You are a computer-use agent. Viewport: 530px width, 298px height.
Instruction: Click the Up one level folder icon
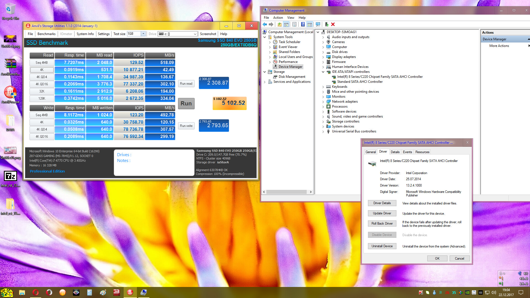(x=280, y=24)
